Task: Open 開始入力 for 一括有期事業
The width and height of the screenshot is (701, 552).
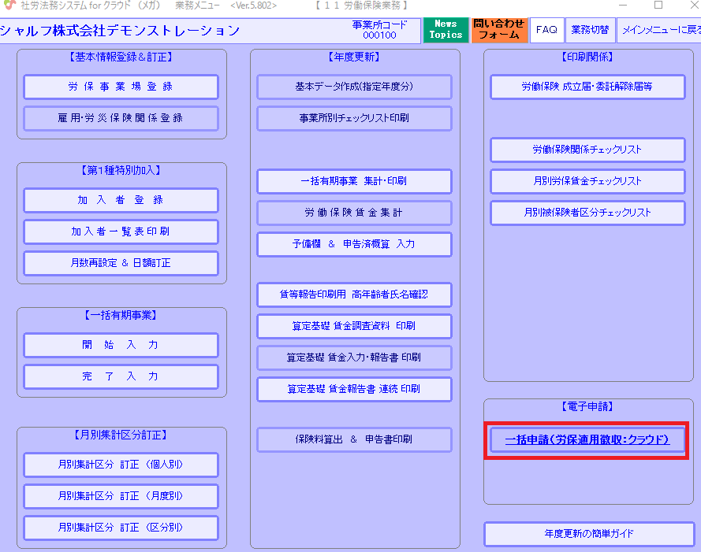Action: click(121, 345)
